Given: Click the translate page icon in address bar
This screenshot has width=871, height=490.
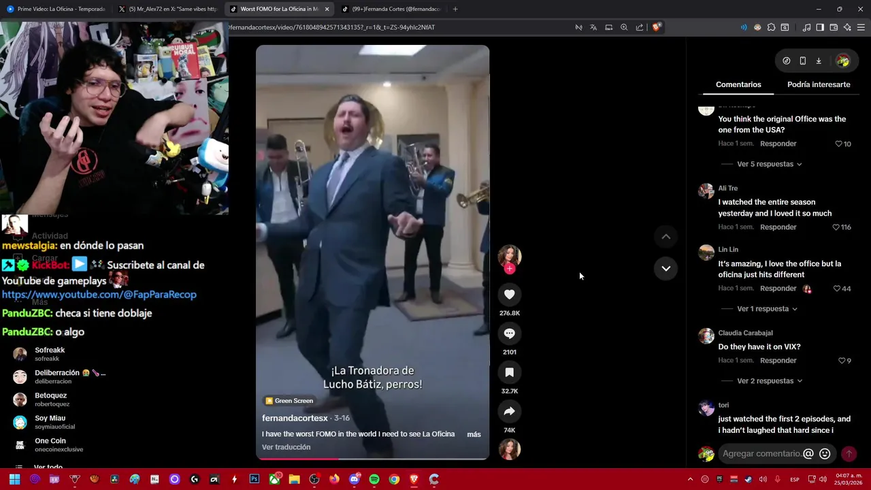Looking at the screenshot, I should [593, 27].
